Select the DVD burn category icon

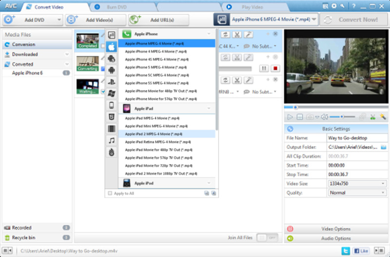(112, 152)
